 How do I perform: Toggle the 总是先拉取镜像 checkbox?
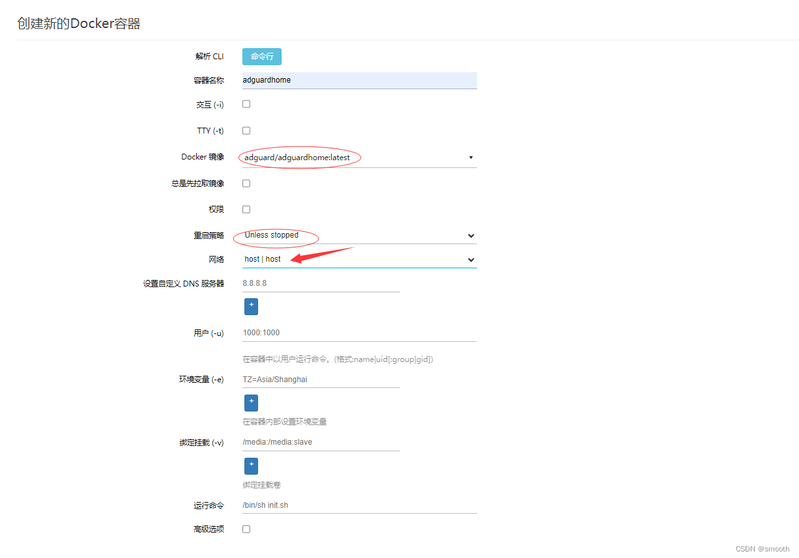(246, 184)
